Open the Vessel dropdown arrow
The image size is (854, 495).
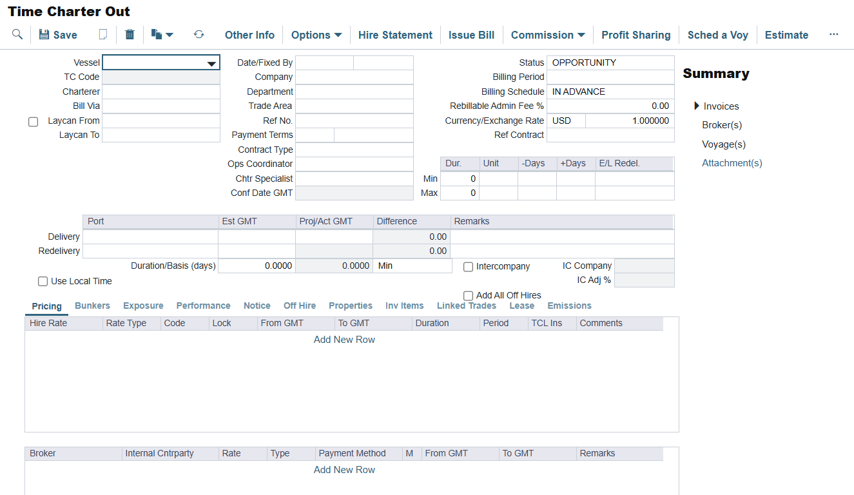211,63
